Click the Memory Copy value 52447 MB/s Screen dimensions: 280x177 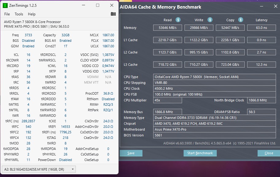[230, 28]
